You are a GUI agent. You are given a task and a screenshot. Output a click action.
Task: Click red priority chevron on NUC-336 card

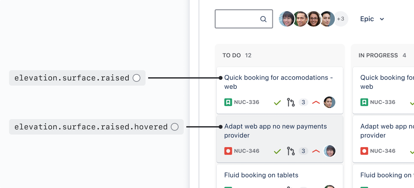316,103
